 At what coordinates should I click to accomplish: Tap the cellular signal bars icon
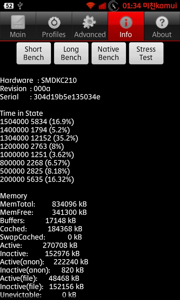point(102,6)
